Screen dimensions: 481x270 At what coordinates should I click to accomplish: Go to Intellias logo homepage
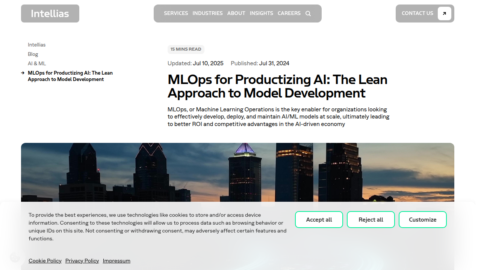pos(50,13)
